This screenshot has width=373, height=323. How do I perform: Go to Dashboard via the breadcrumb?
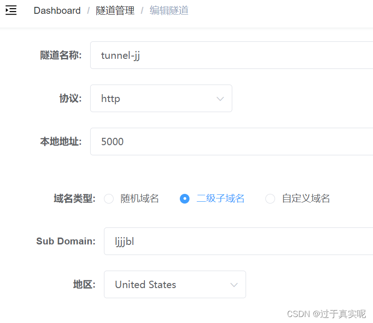[x=57, y=10]
